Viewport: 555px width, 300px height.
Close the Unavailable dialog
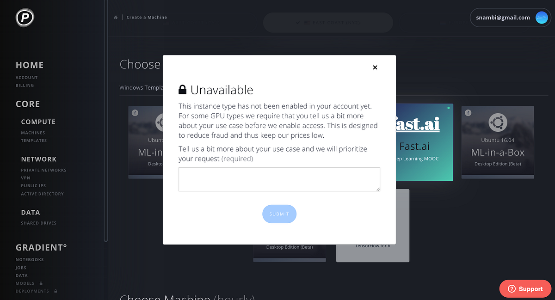[375, 67]
